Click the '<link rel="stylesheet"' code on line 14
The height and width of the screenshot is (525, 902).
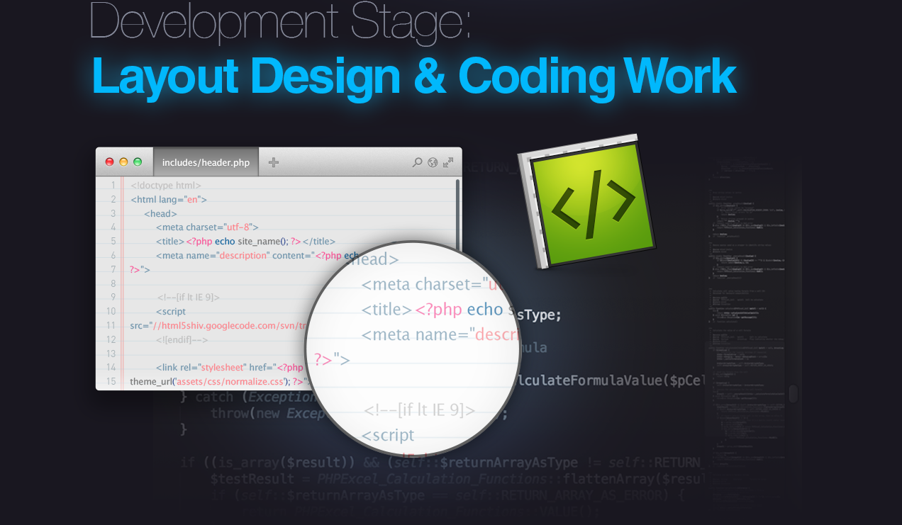pyautogui.click(x=200, y=367)
